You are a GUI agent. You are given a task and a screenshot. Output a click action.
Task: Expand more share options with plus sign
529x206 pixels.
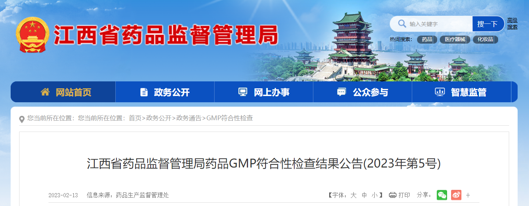[x=468, y=195]
